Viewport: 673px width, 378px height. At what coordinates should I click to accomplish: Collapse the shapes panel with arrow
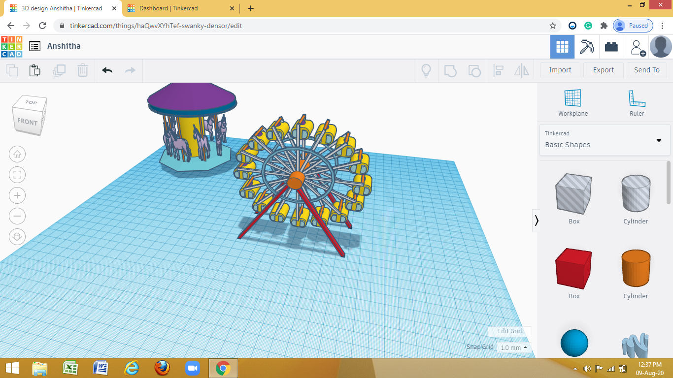pos(537,220)
